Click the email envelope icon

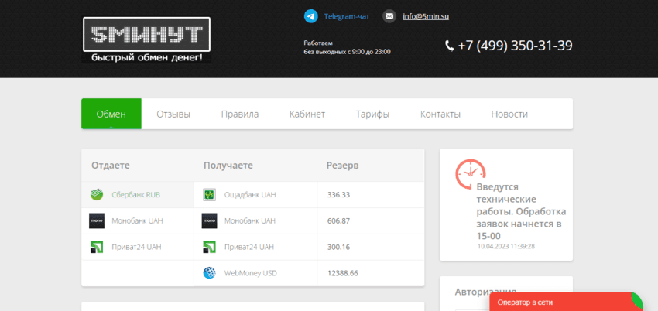point(389,15)
